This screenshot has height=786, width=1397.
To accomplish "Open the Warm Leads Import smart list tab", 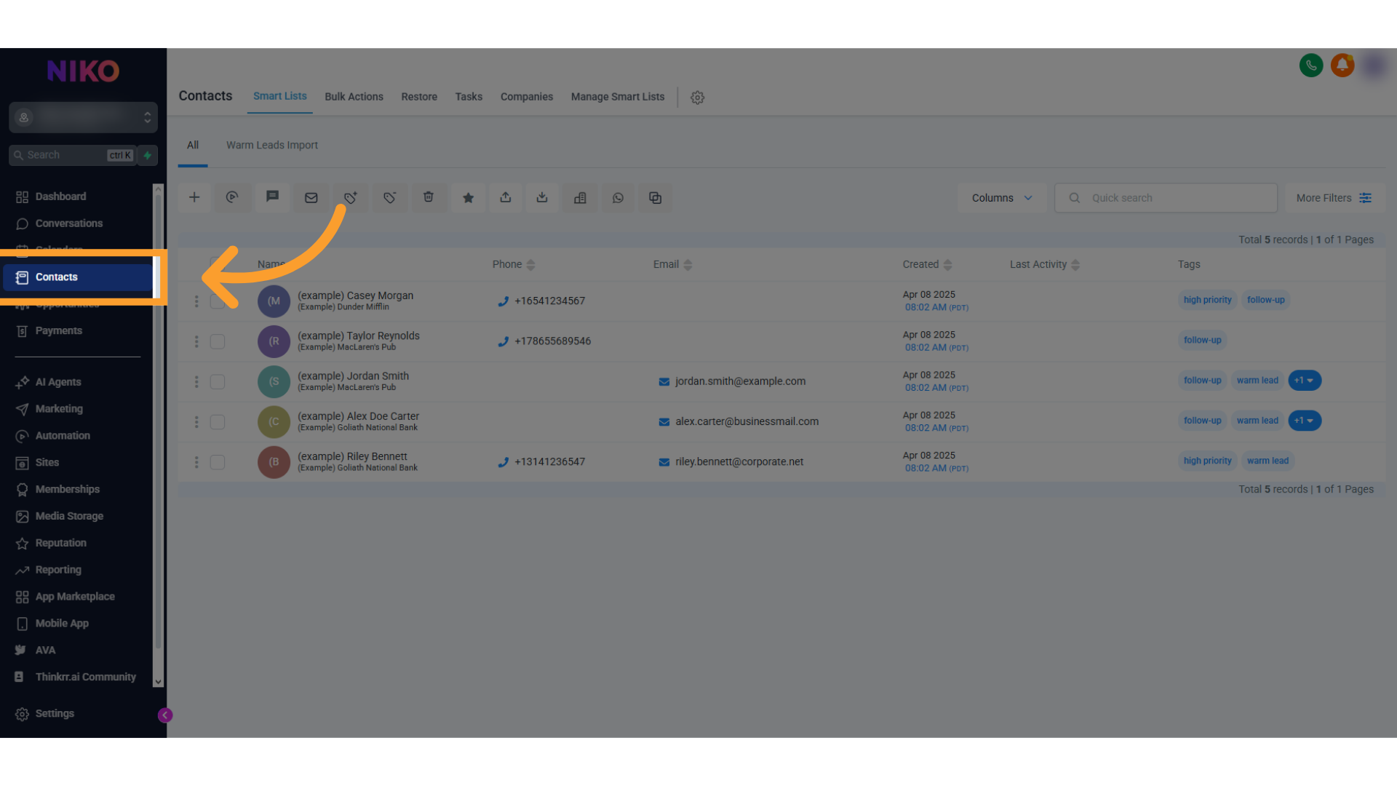I will coord(271,145).
